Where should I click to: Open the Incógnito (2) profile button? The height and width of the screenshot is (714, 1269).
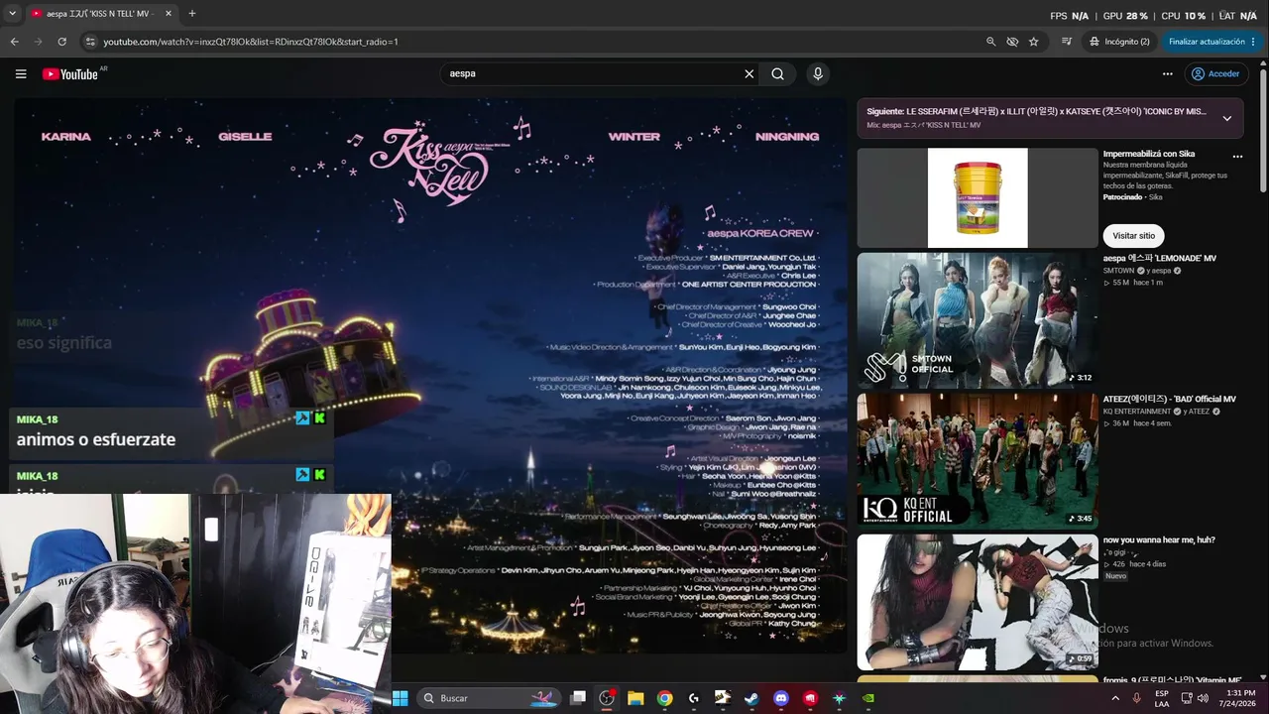[1119, 42]
